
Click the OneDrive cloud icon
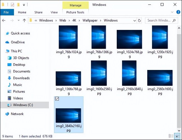[x=7, y=42]
